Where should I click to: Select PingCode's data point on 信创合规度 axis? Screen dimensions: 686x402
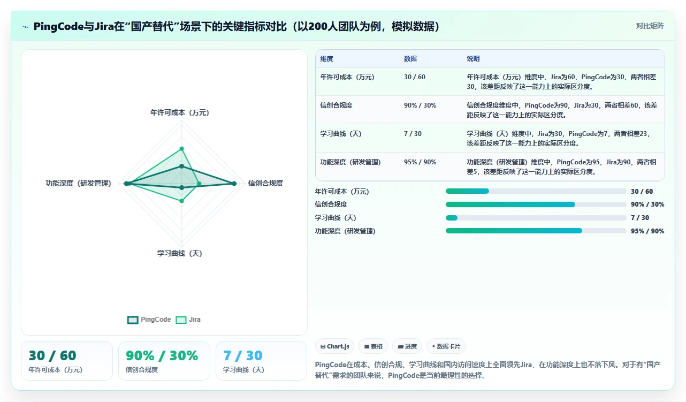click(x=234, y=184)
